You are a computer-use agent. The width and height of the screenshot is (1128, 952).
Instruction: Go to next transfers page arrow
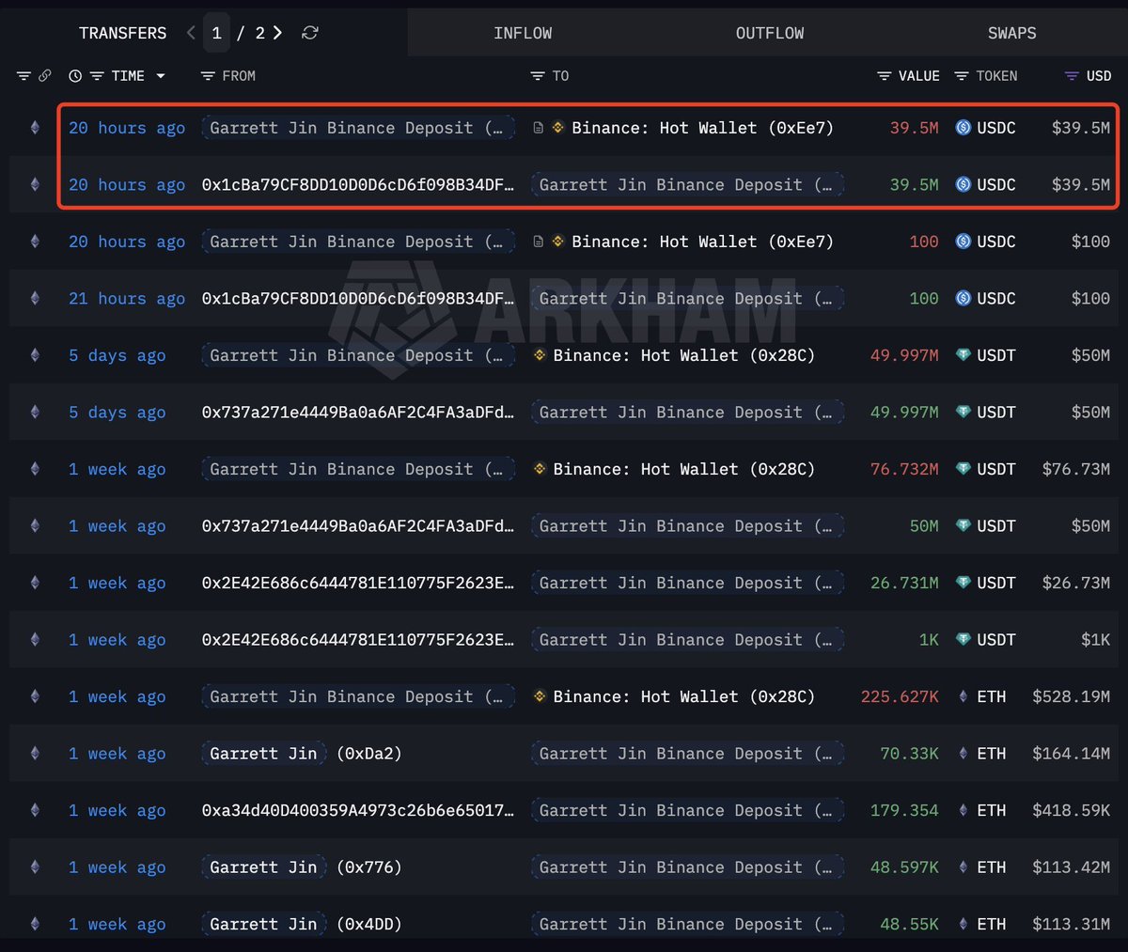coord(277,33)
